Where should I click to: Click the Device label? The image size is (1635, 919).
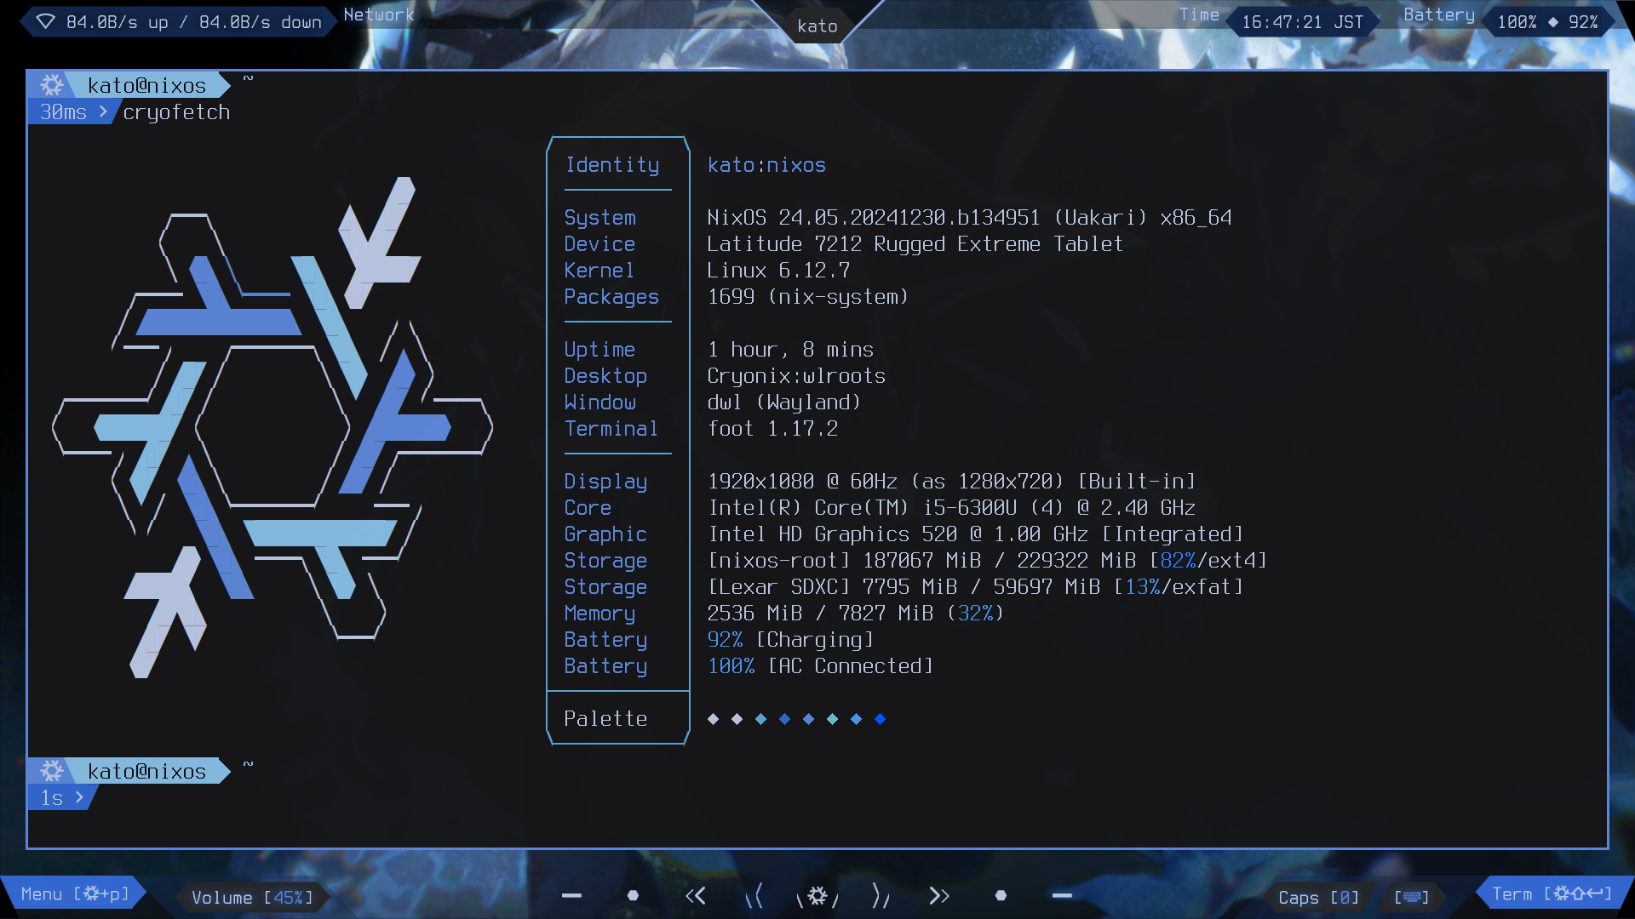click(x=599, y=244)
